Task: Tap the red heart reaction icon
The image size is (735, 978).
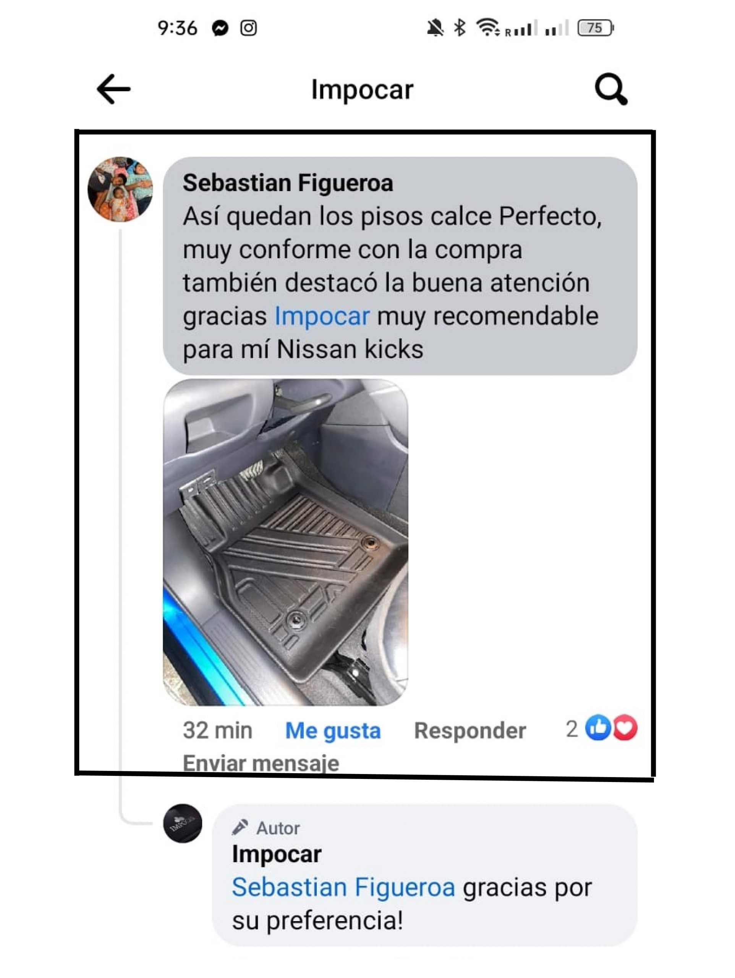Action: click(x=625, y=727)
